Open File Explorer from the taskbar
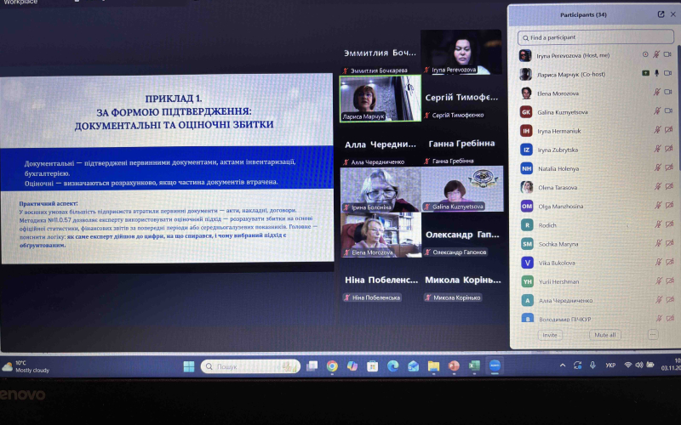The image size is (681, 425). (433, 365)
